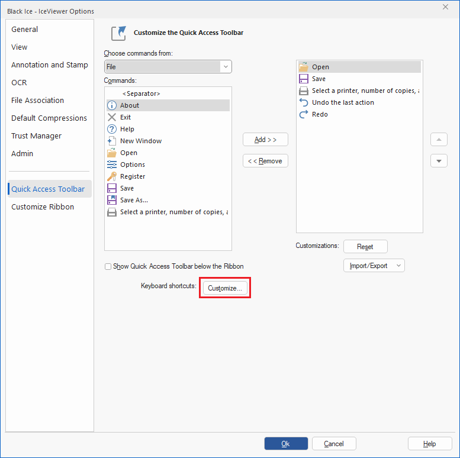Click the << Remove button
This screenshot has width=460, height=458.
pos(265,161)
